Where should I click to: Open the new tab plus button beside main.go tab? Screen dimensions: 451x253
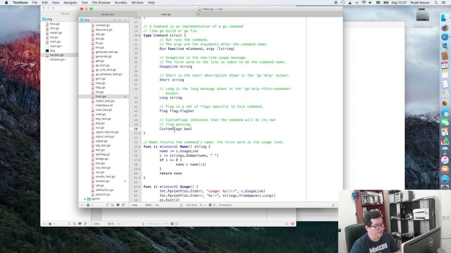(x=198, y=14)
